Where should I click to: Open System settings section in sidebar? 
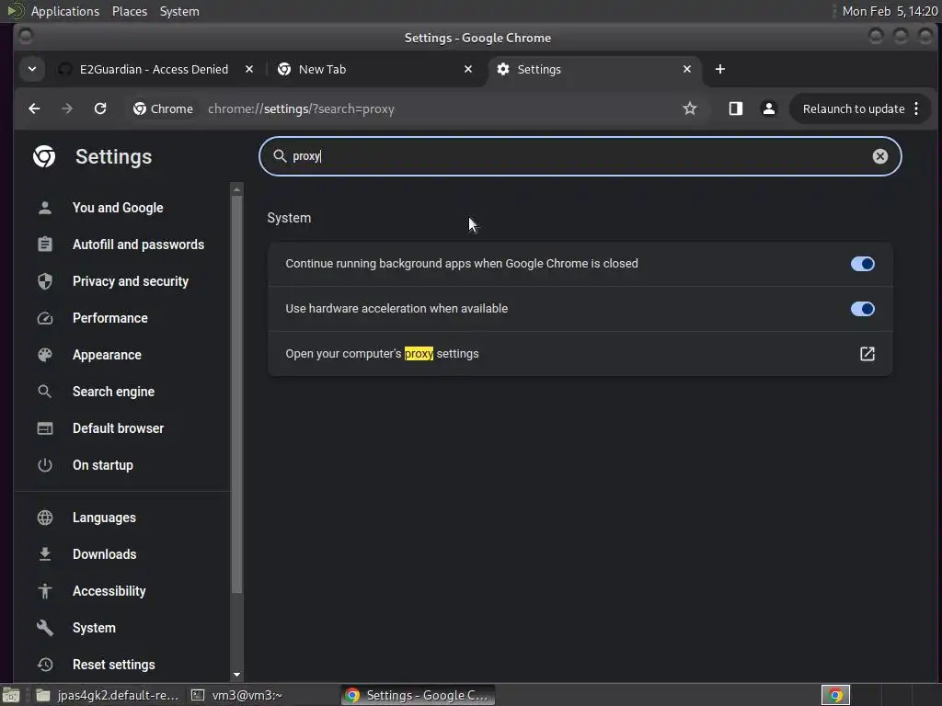(x=95, y=628)
